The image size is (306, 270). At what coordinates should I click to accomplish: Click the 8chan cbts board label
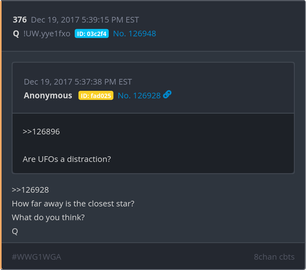tap(274, 257)
